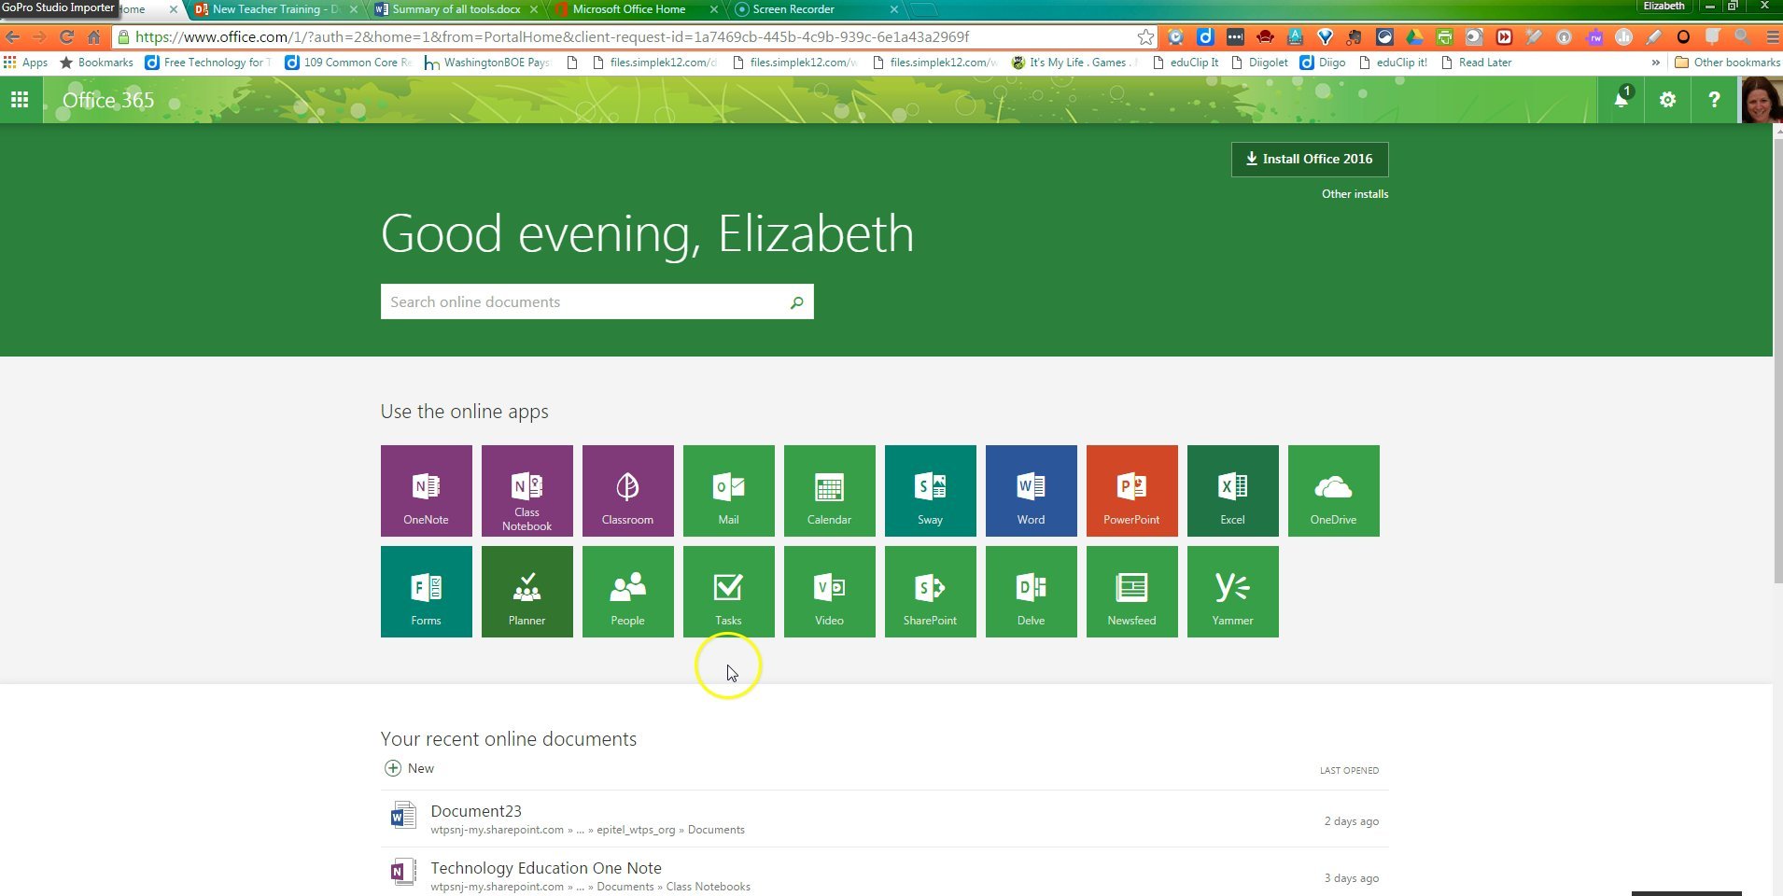Open the Help question mark icon
This screenshot has width=1783, height=896.
[1714, 99]
